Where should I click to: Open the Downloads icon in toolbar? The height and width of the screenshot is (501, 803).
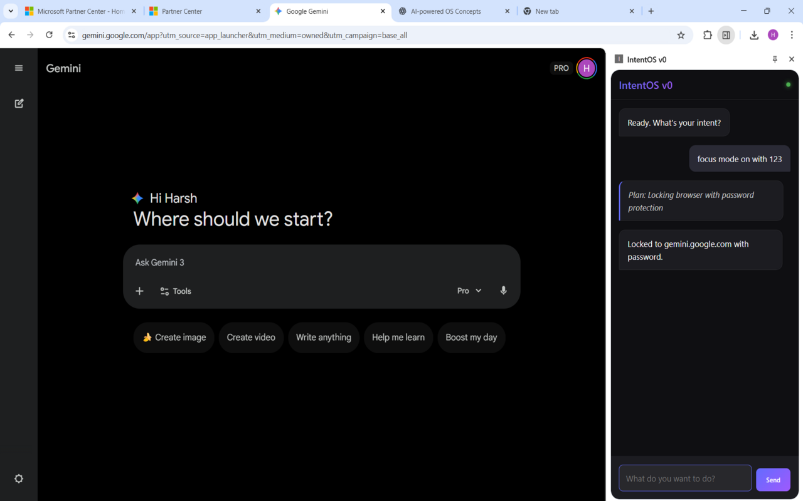pos(754,35)
